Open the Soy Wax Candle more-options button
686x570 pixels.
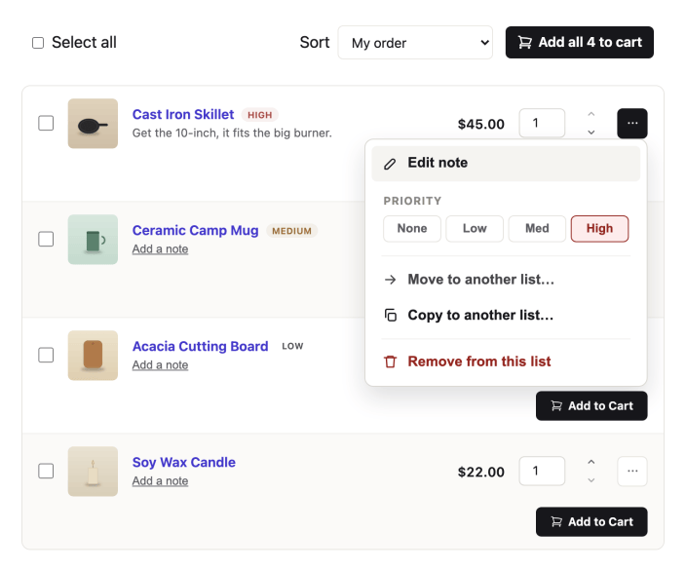632,472
